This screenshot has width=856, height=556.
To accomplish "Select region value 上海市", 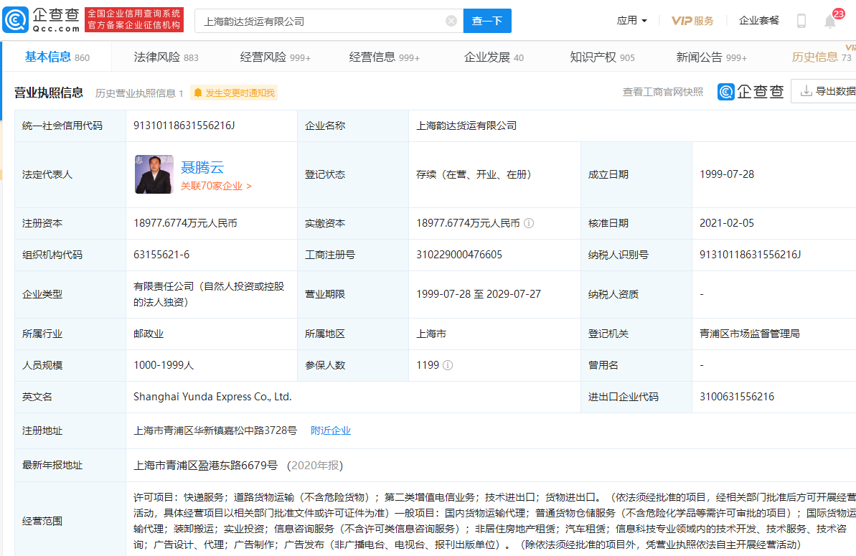I will pos(431,334).
